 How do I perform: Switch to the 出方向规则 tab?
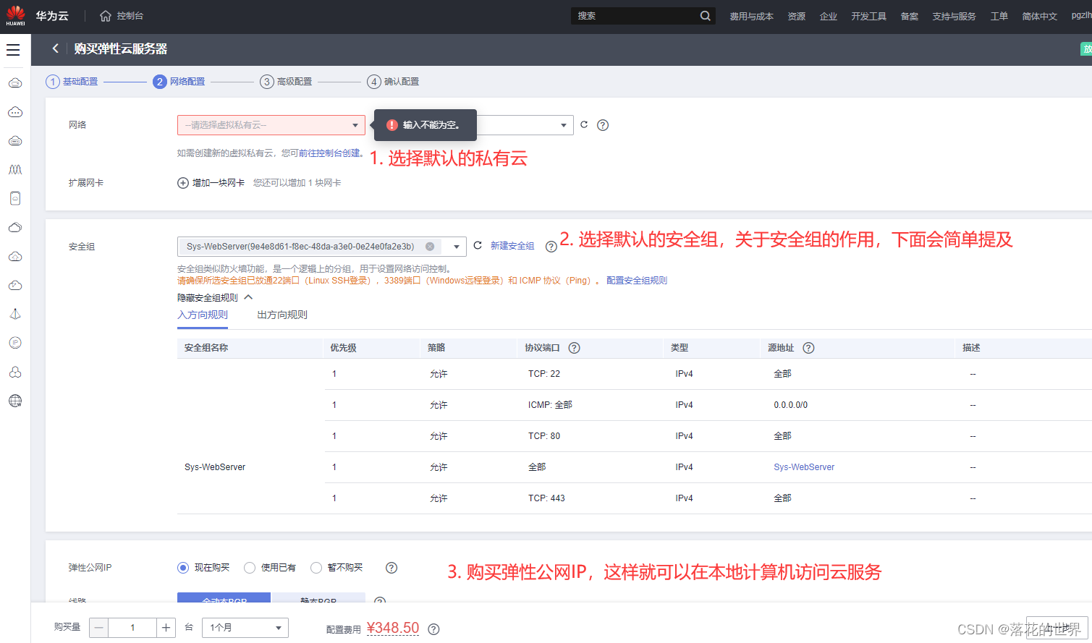pyautogui.click(x=282, y=315)
